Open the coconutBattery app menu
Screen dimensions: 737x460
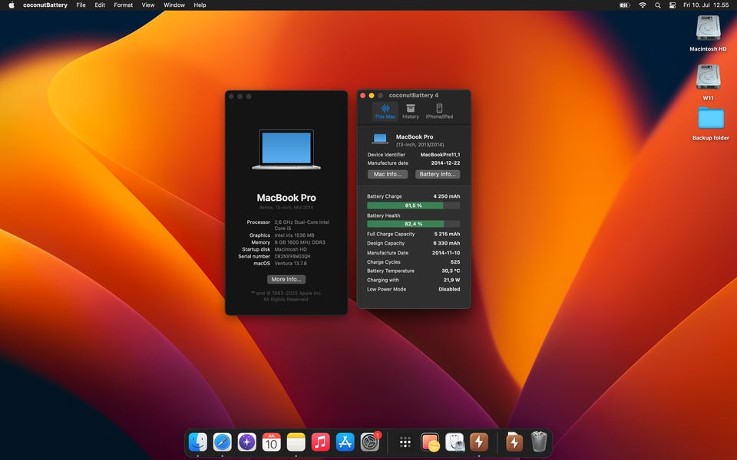[45, 5]
